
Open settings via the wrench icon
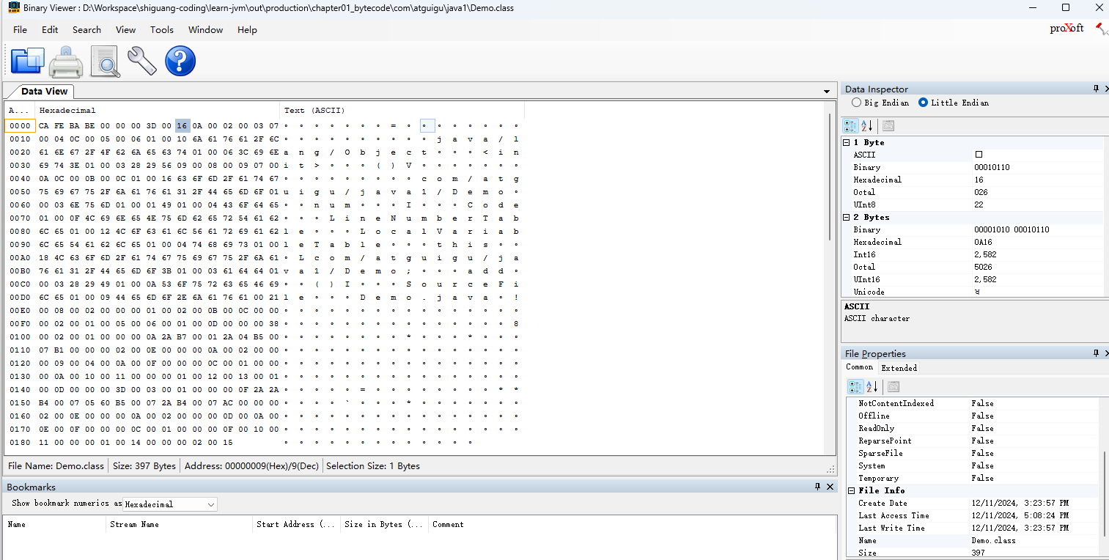(x=142, y=61)
